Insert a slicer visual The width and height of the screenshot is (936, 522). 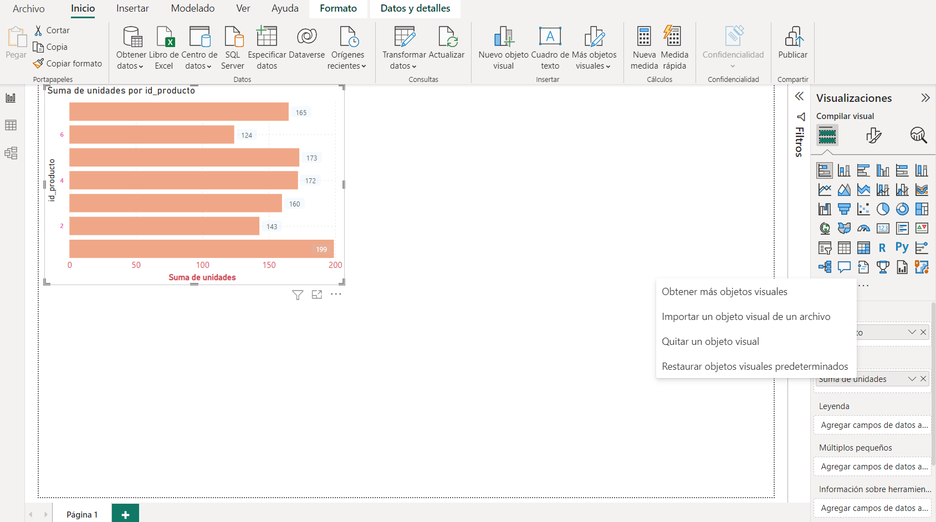[x=825, y=247]
